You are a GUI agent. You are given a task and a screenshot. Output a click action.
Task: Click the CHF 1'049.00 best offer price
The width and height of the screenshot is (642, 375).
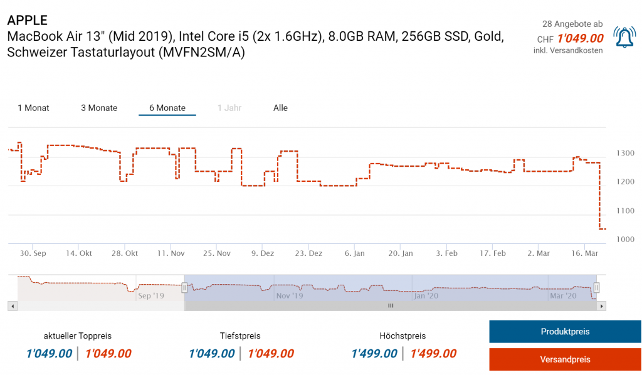click(x=571, y=38)
